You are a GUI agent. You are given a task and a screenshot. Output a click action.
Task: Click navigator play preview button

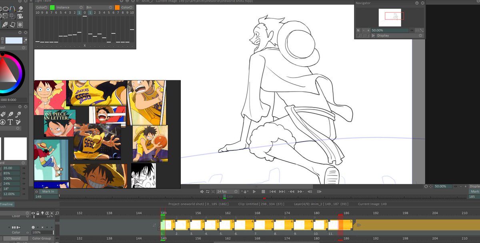pyautogui.click(x=373, y=36)
